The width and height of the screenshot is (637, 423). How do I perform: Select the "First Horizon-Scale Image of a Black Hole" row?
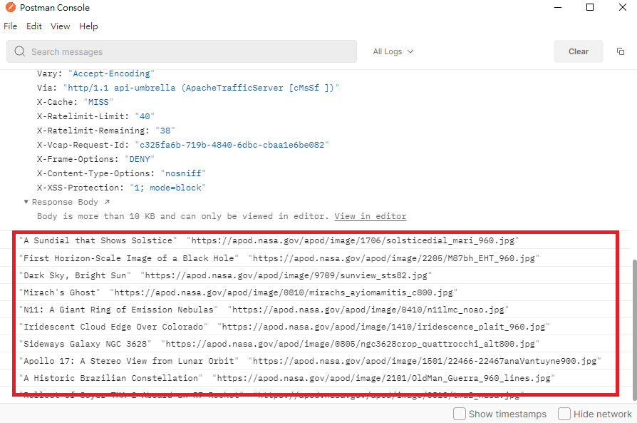pyautogui.click(x=315, y=258)
